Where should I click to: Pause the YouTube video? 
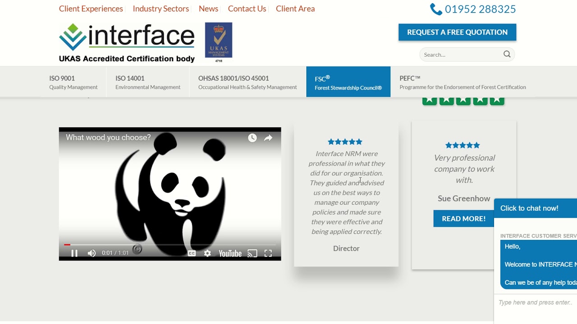74,253
